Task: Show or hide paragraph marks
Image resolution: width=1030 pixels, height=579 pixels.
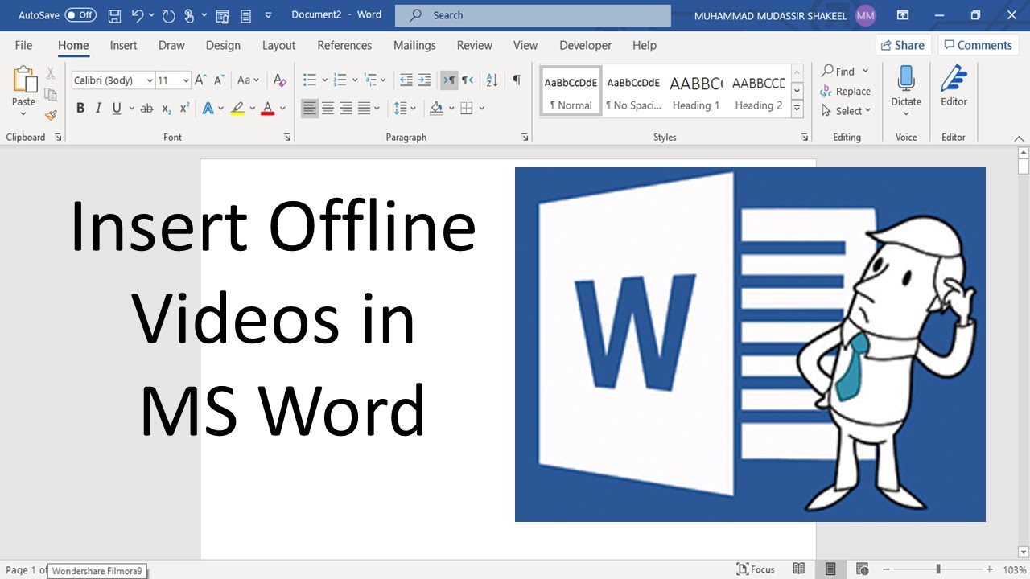Action: [x=517, y=80]
